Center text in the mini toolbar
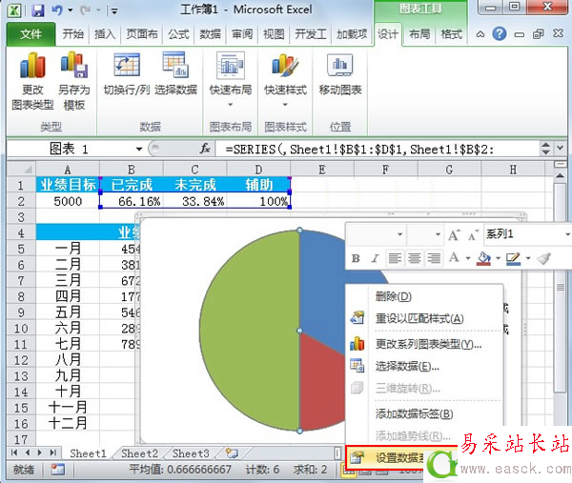 coord(414,258)
